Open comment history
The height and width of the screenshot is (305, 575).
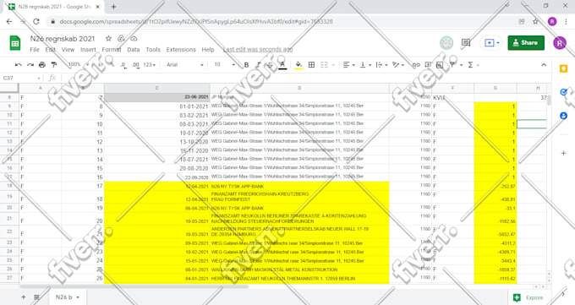coord(466,43)
